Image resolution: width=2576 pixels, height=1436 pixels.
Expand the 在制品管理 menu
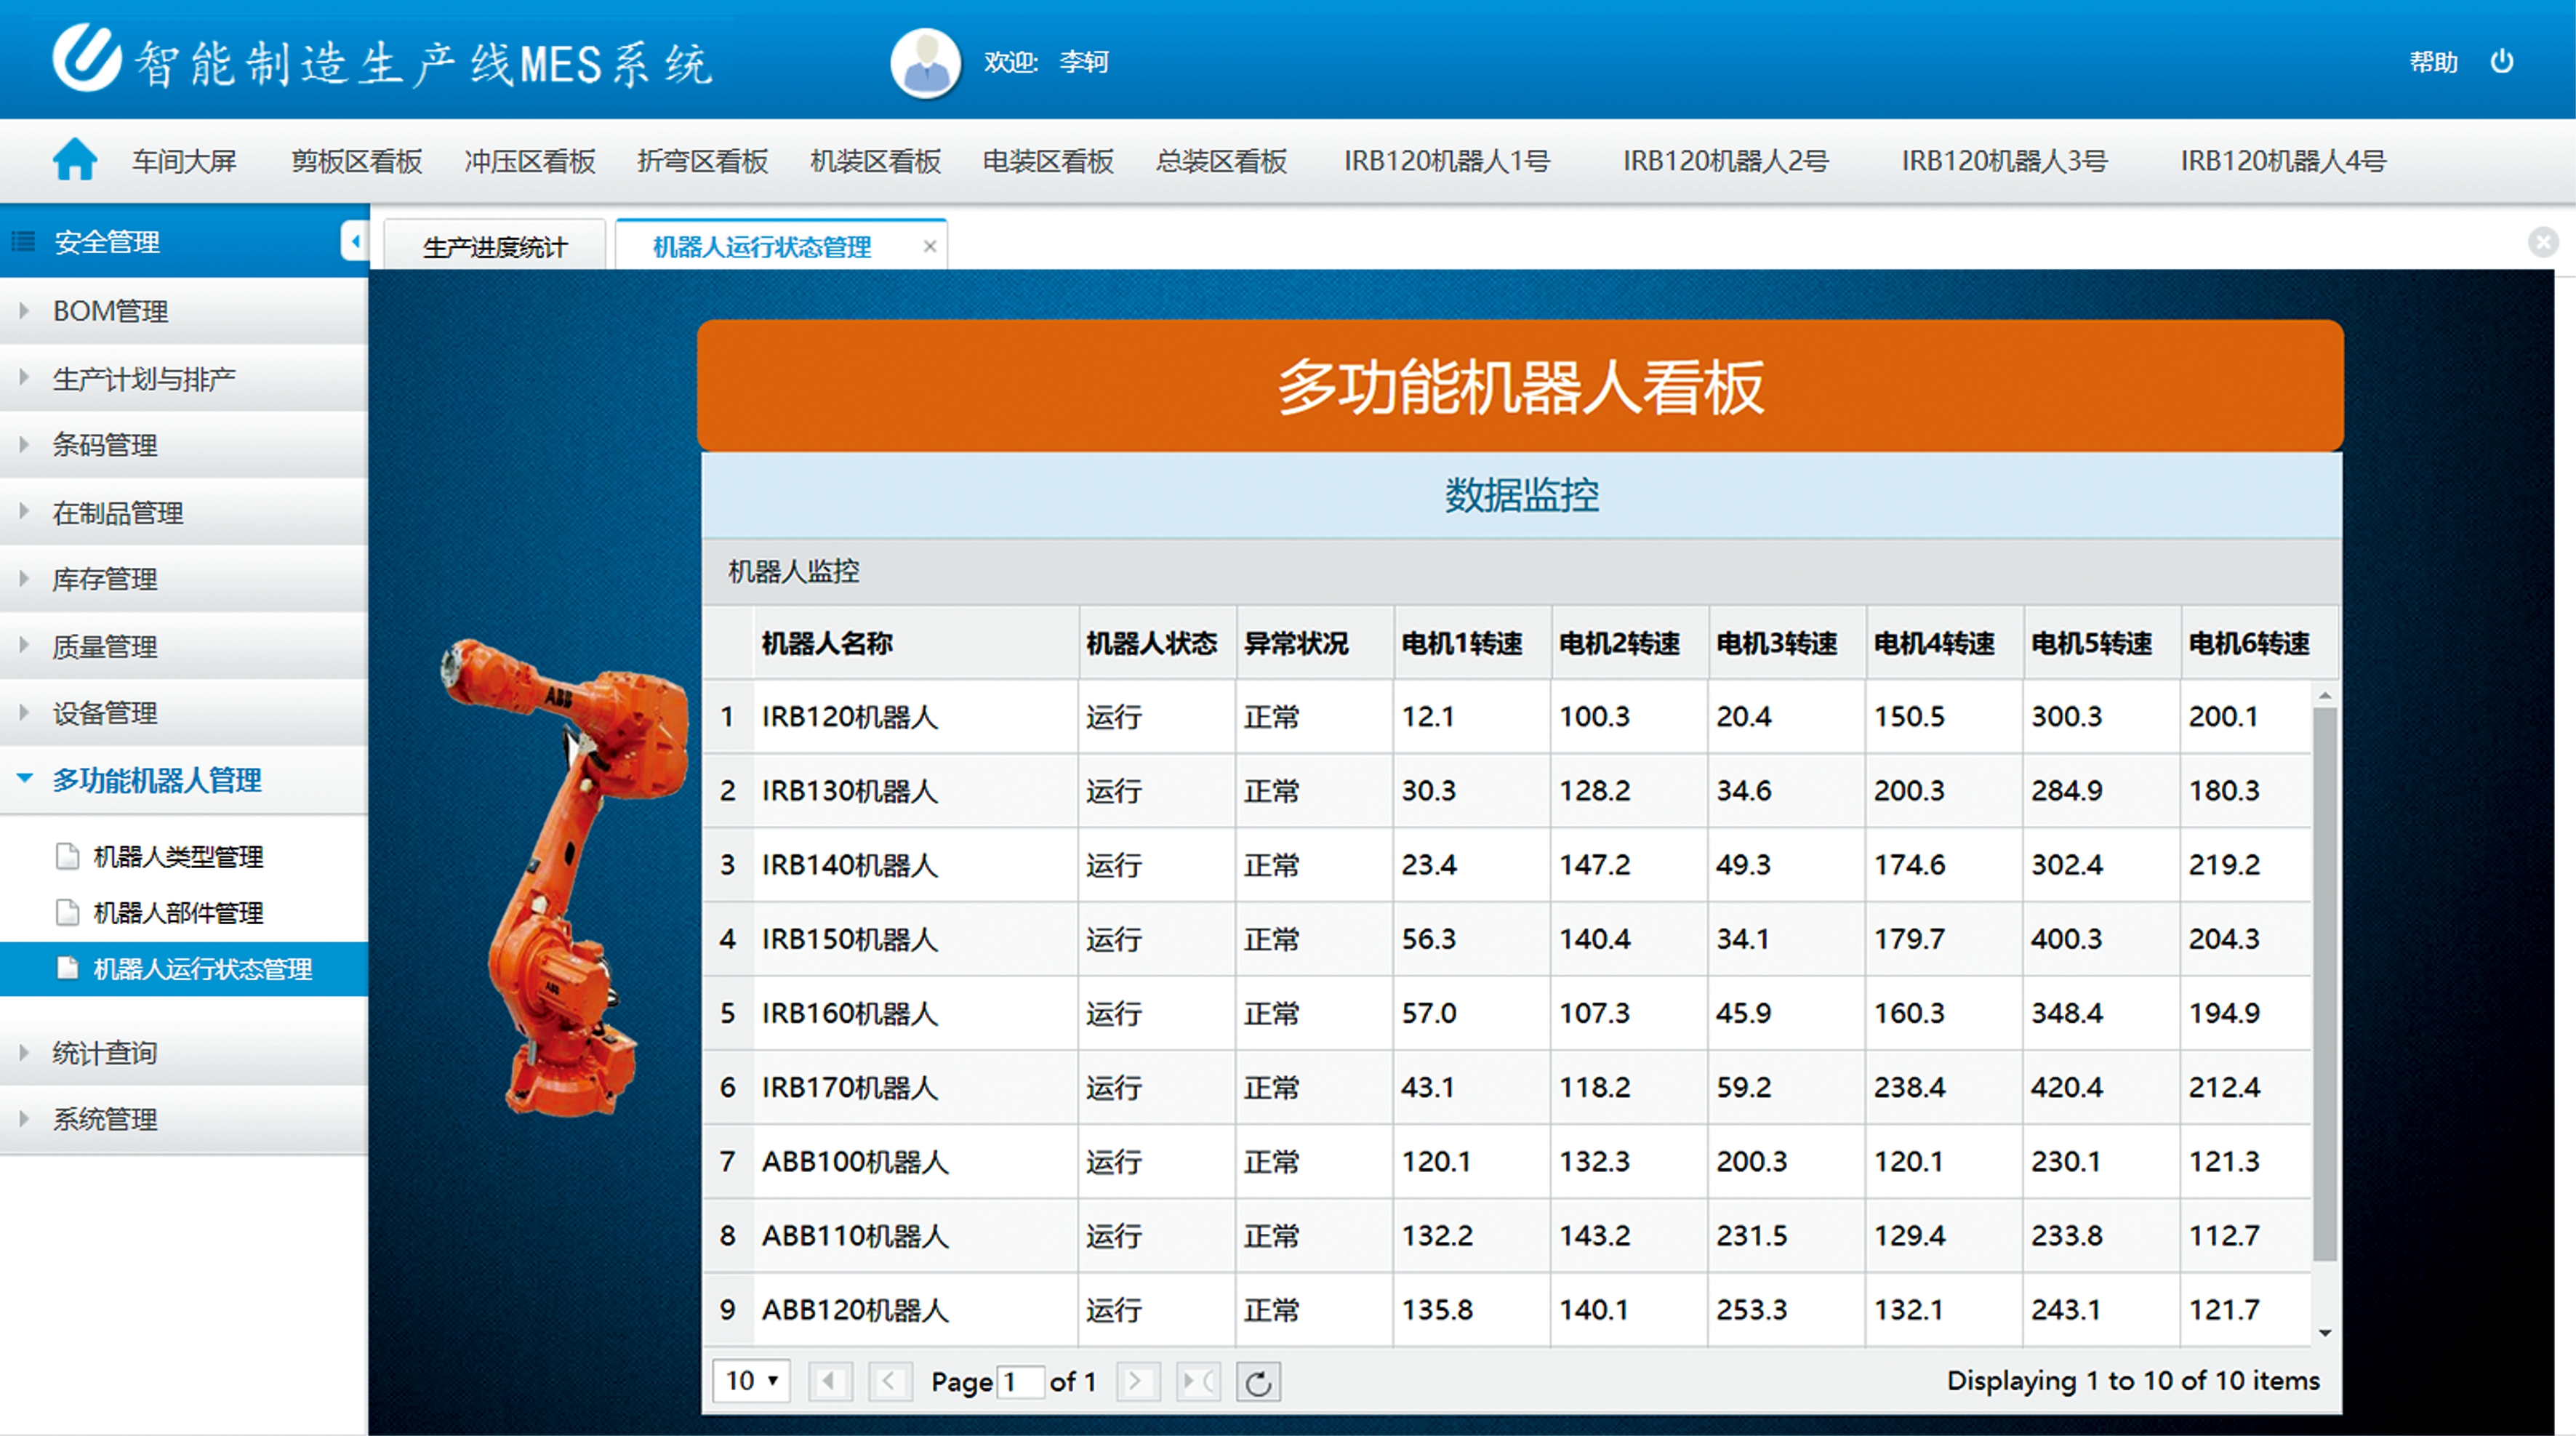184,512
